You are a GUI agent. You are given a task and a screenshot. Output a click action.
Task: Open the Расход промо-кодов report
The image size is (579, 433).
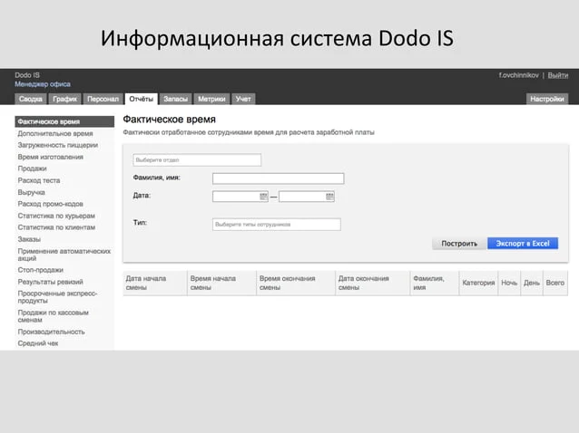click(x=51, y=204)
